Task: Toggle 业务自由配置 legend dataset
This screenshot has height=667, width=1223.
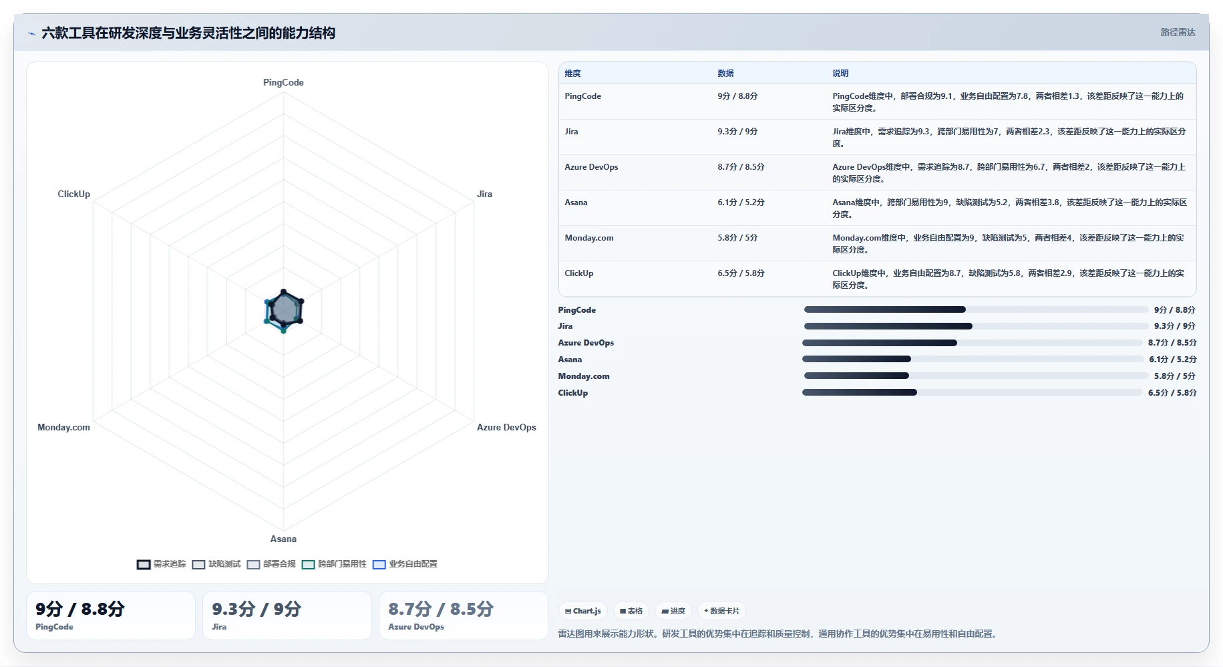Action: click(x=405, y=564)
